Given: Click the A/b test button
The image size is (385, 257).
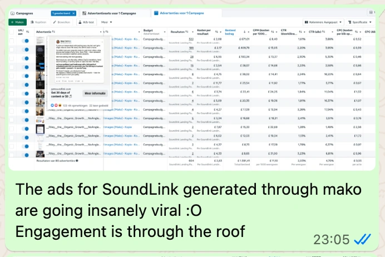Looking at the screenshot, I should [86, 22].
